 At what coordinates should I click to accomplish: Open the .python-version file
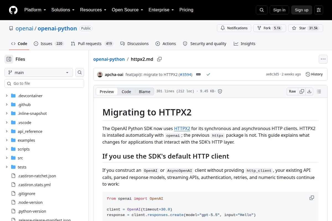(32, 211)
